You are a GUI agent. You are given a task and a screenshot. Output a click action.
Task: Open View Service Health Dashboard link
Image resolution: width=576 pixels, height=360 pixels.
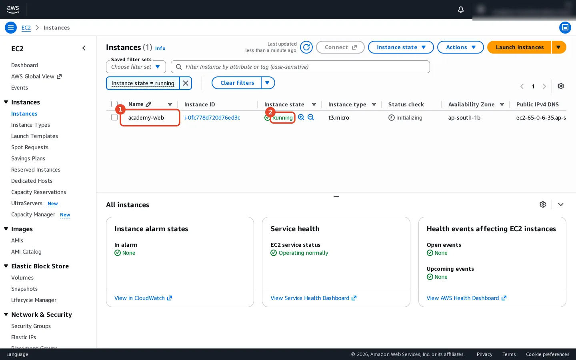pyautogui.click(x=314, y=298)
